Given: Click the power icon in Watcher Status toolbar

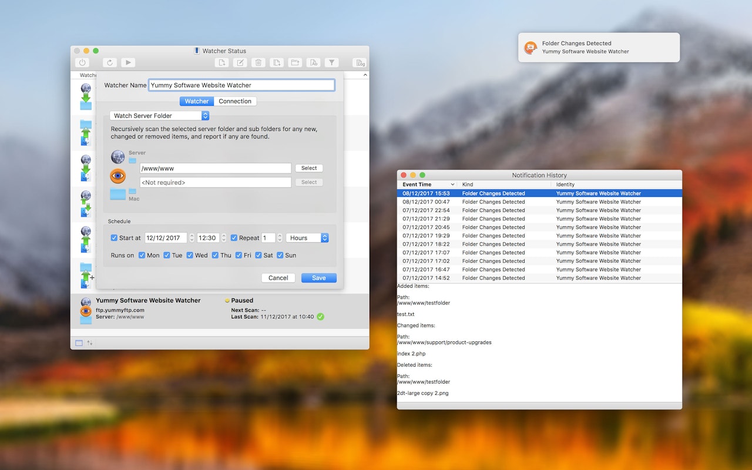Looking at the screenshot, I should tap(82, 62).
